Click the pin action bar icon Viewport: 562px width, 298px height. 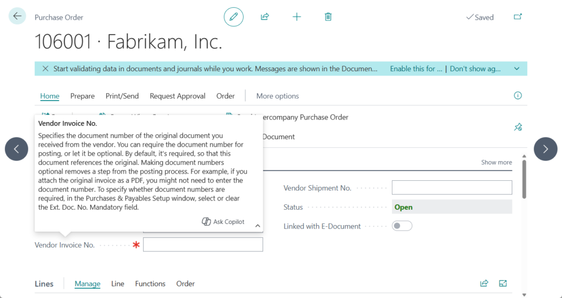(x=518, y=127)
